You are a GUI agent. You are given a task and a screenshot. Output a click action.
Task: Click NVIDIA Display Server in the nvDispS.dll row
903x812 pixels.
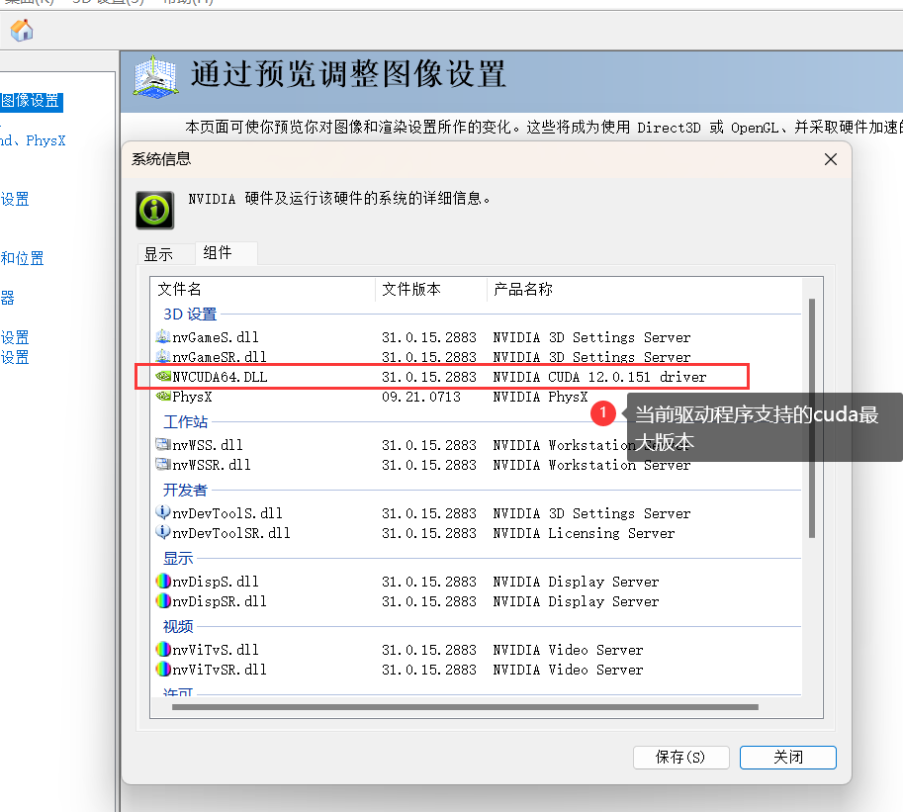pos(576,582)
